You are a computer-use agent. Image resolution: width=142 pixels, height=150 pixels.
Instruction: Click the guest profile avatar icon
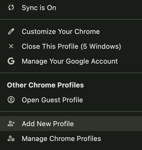pos(11,100)
